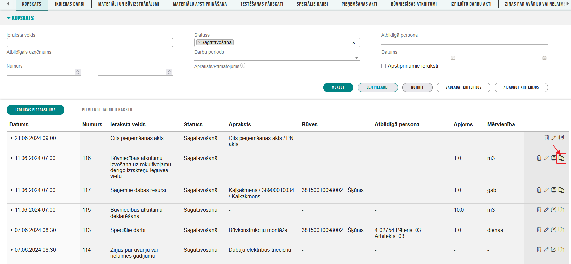Open the Pieņemšanas akti tab
The image size is (571, 264).
359,4
